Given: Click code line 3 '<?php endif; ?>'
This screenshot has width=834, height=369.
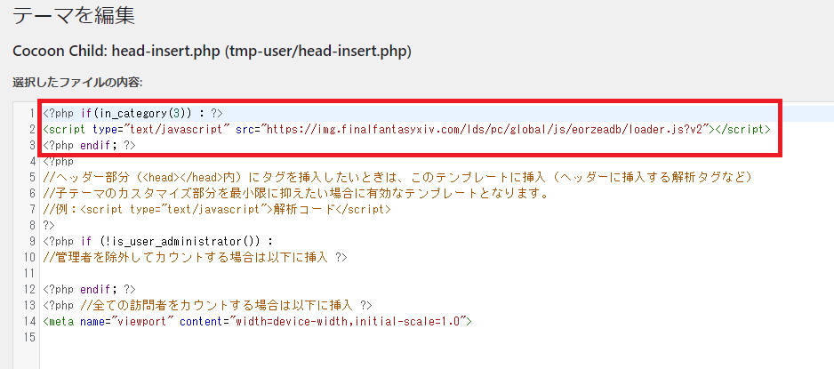Looking at the screenshot, I should pyautogui.click(x=89, y=145).
